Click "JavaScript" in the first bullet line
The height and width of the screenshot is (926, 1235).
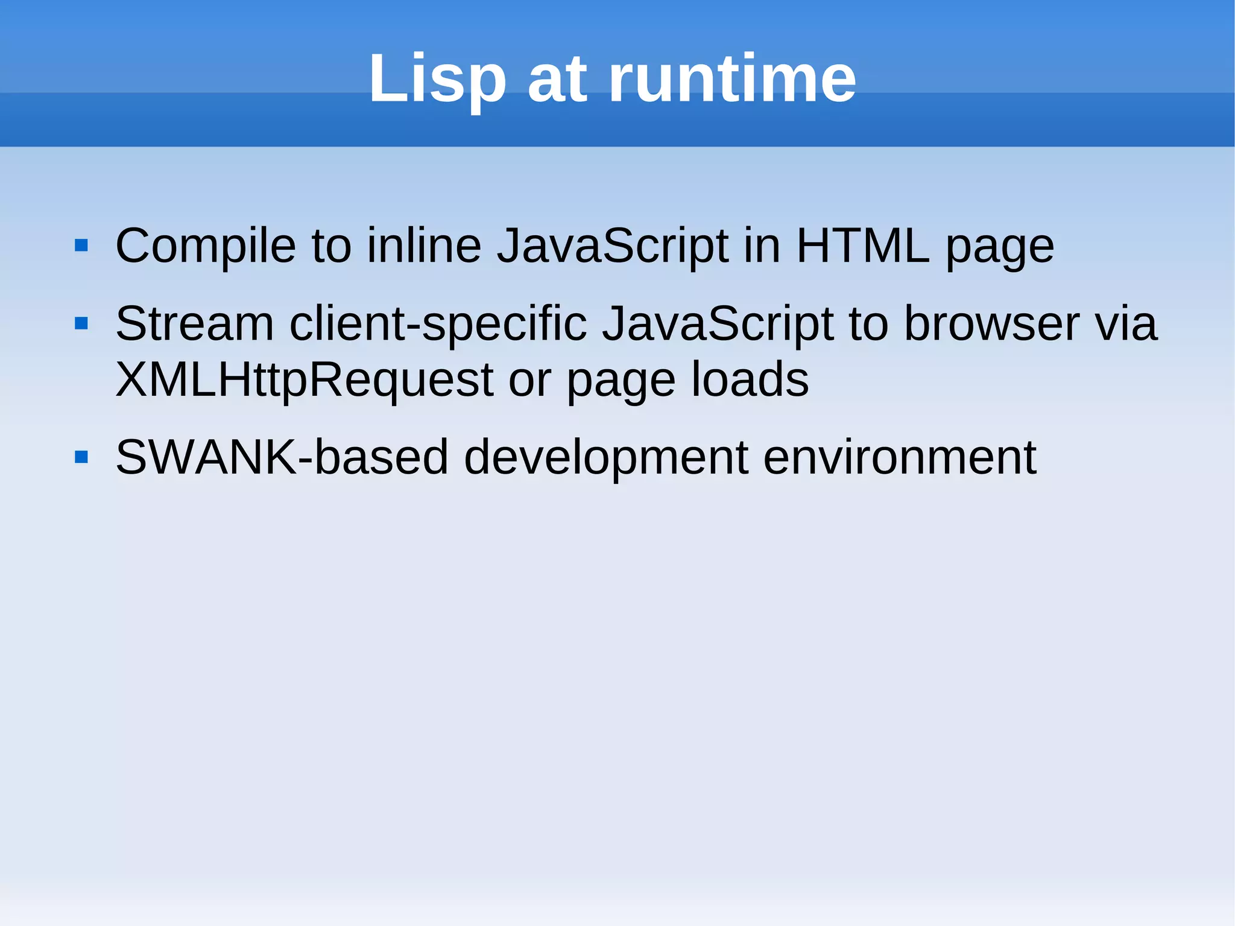tap(612, 246)
